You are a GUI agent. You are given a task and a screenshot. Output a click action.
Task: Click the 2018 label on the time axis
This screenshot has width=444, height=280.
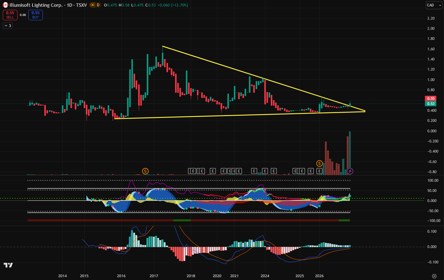point(191,276)
